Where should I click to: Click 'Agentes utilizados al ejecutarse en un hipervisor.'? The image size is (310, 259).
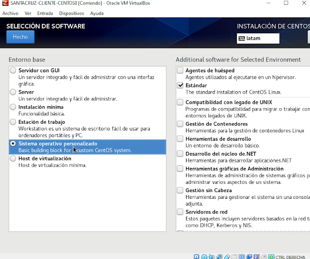point(241,77)
